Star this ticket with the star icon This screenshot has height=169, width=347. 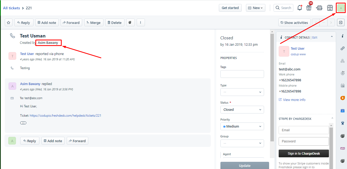pyautogui.click(x=9, y=23)
